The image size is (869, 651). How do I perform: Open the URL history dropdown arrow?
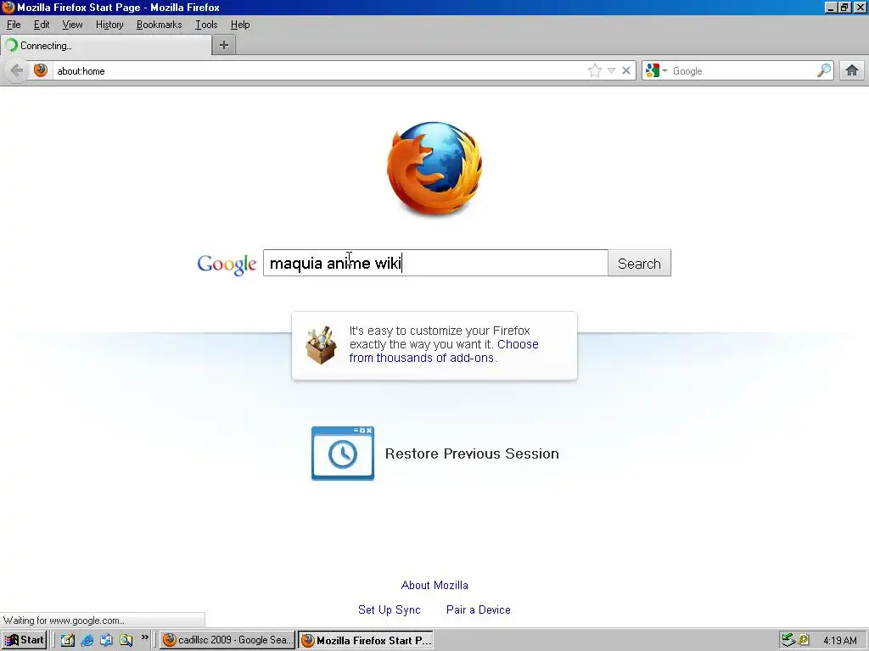(611, 71)
